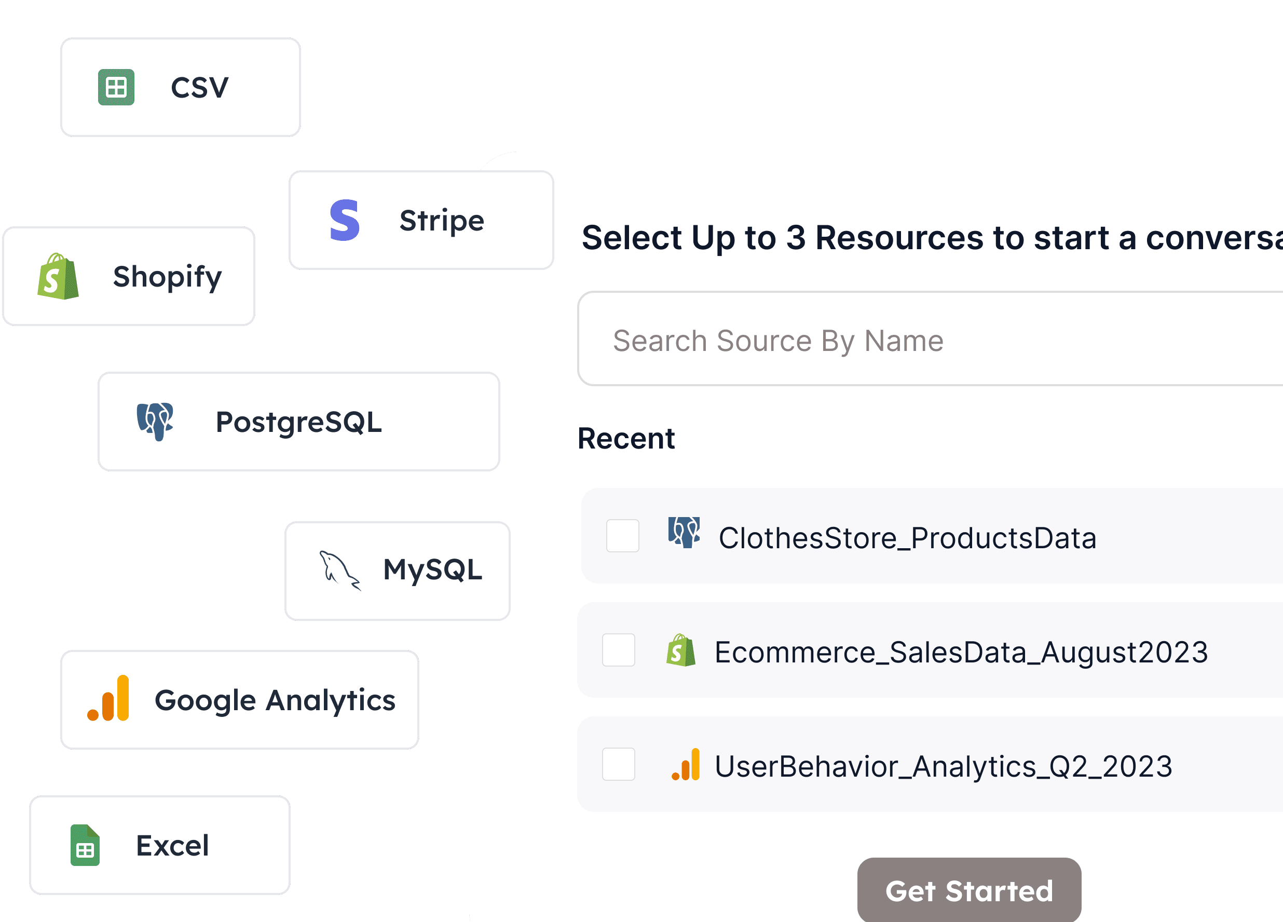The height and width of the screenshot is (922, 1283).
Task: Open the Google Analytics source card
Action: pos(239,701)
